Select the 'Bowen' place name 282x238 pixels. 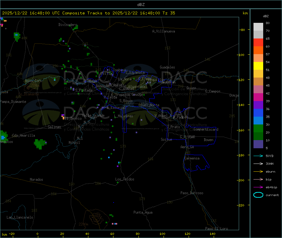pos(208,140)
